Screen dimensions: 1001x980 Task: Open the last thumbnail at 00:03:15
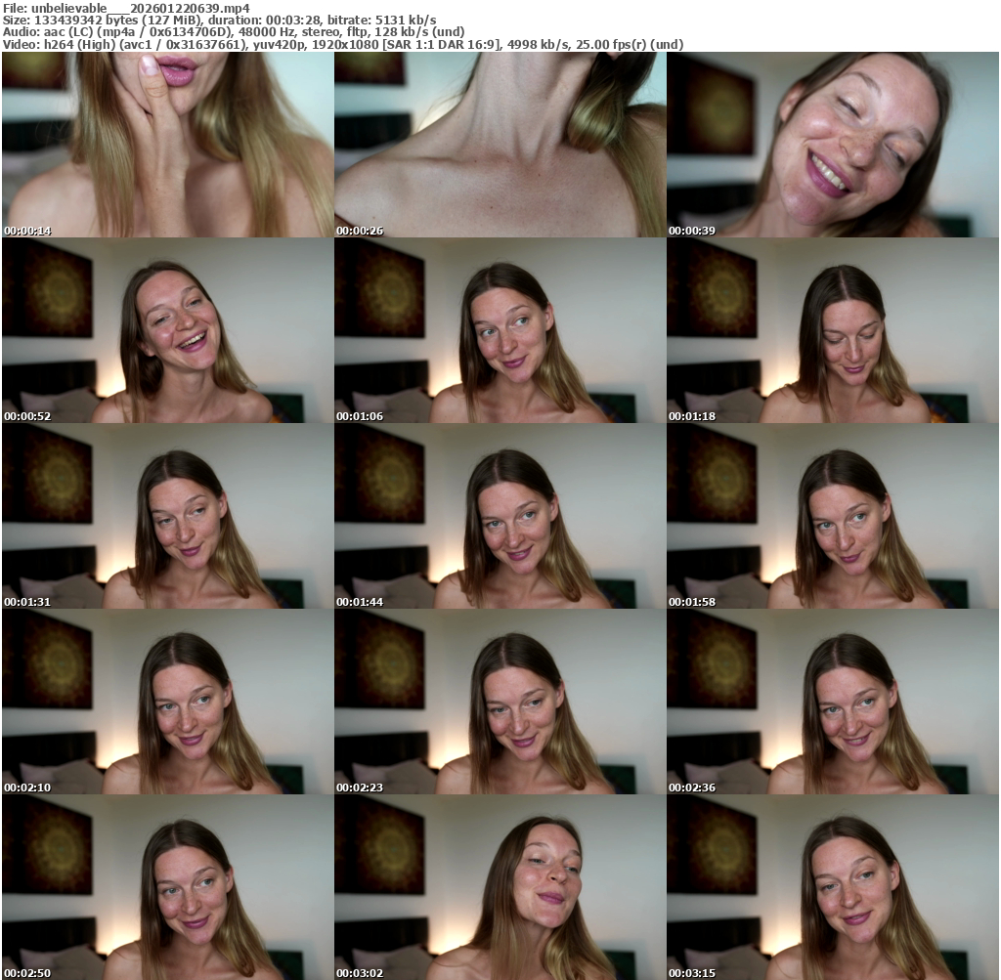point(832,887)
